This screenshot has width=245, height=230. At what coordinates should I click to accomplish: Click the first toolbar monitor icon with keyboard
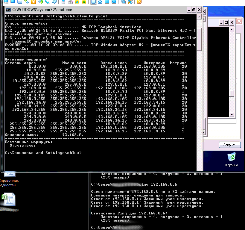pyautogui.click(x=6, y=2)
